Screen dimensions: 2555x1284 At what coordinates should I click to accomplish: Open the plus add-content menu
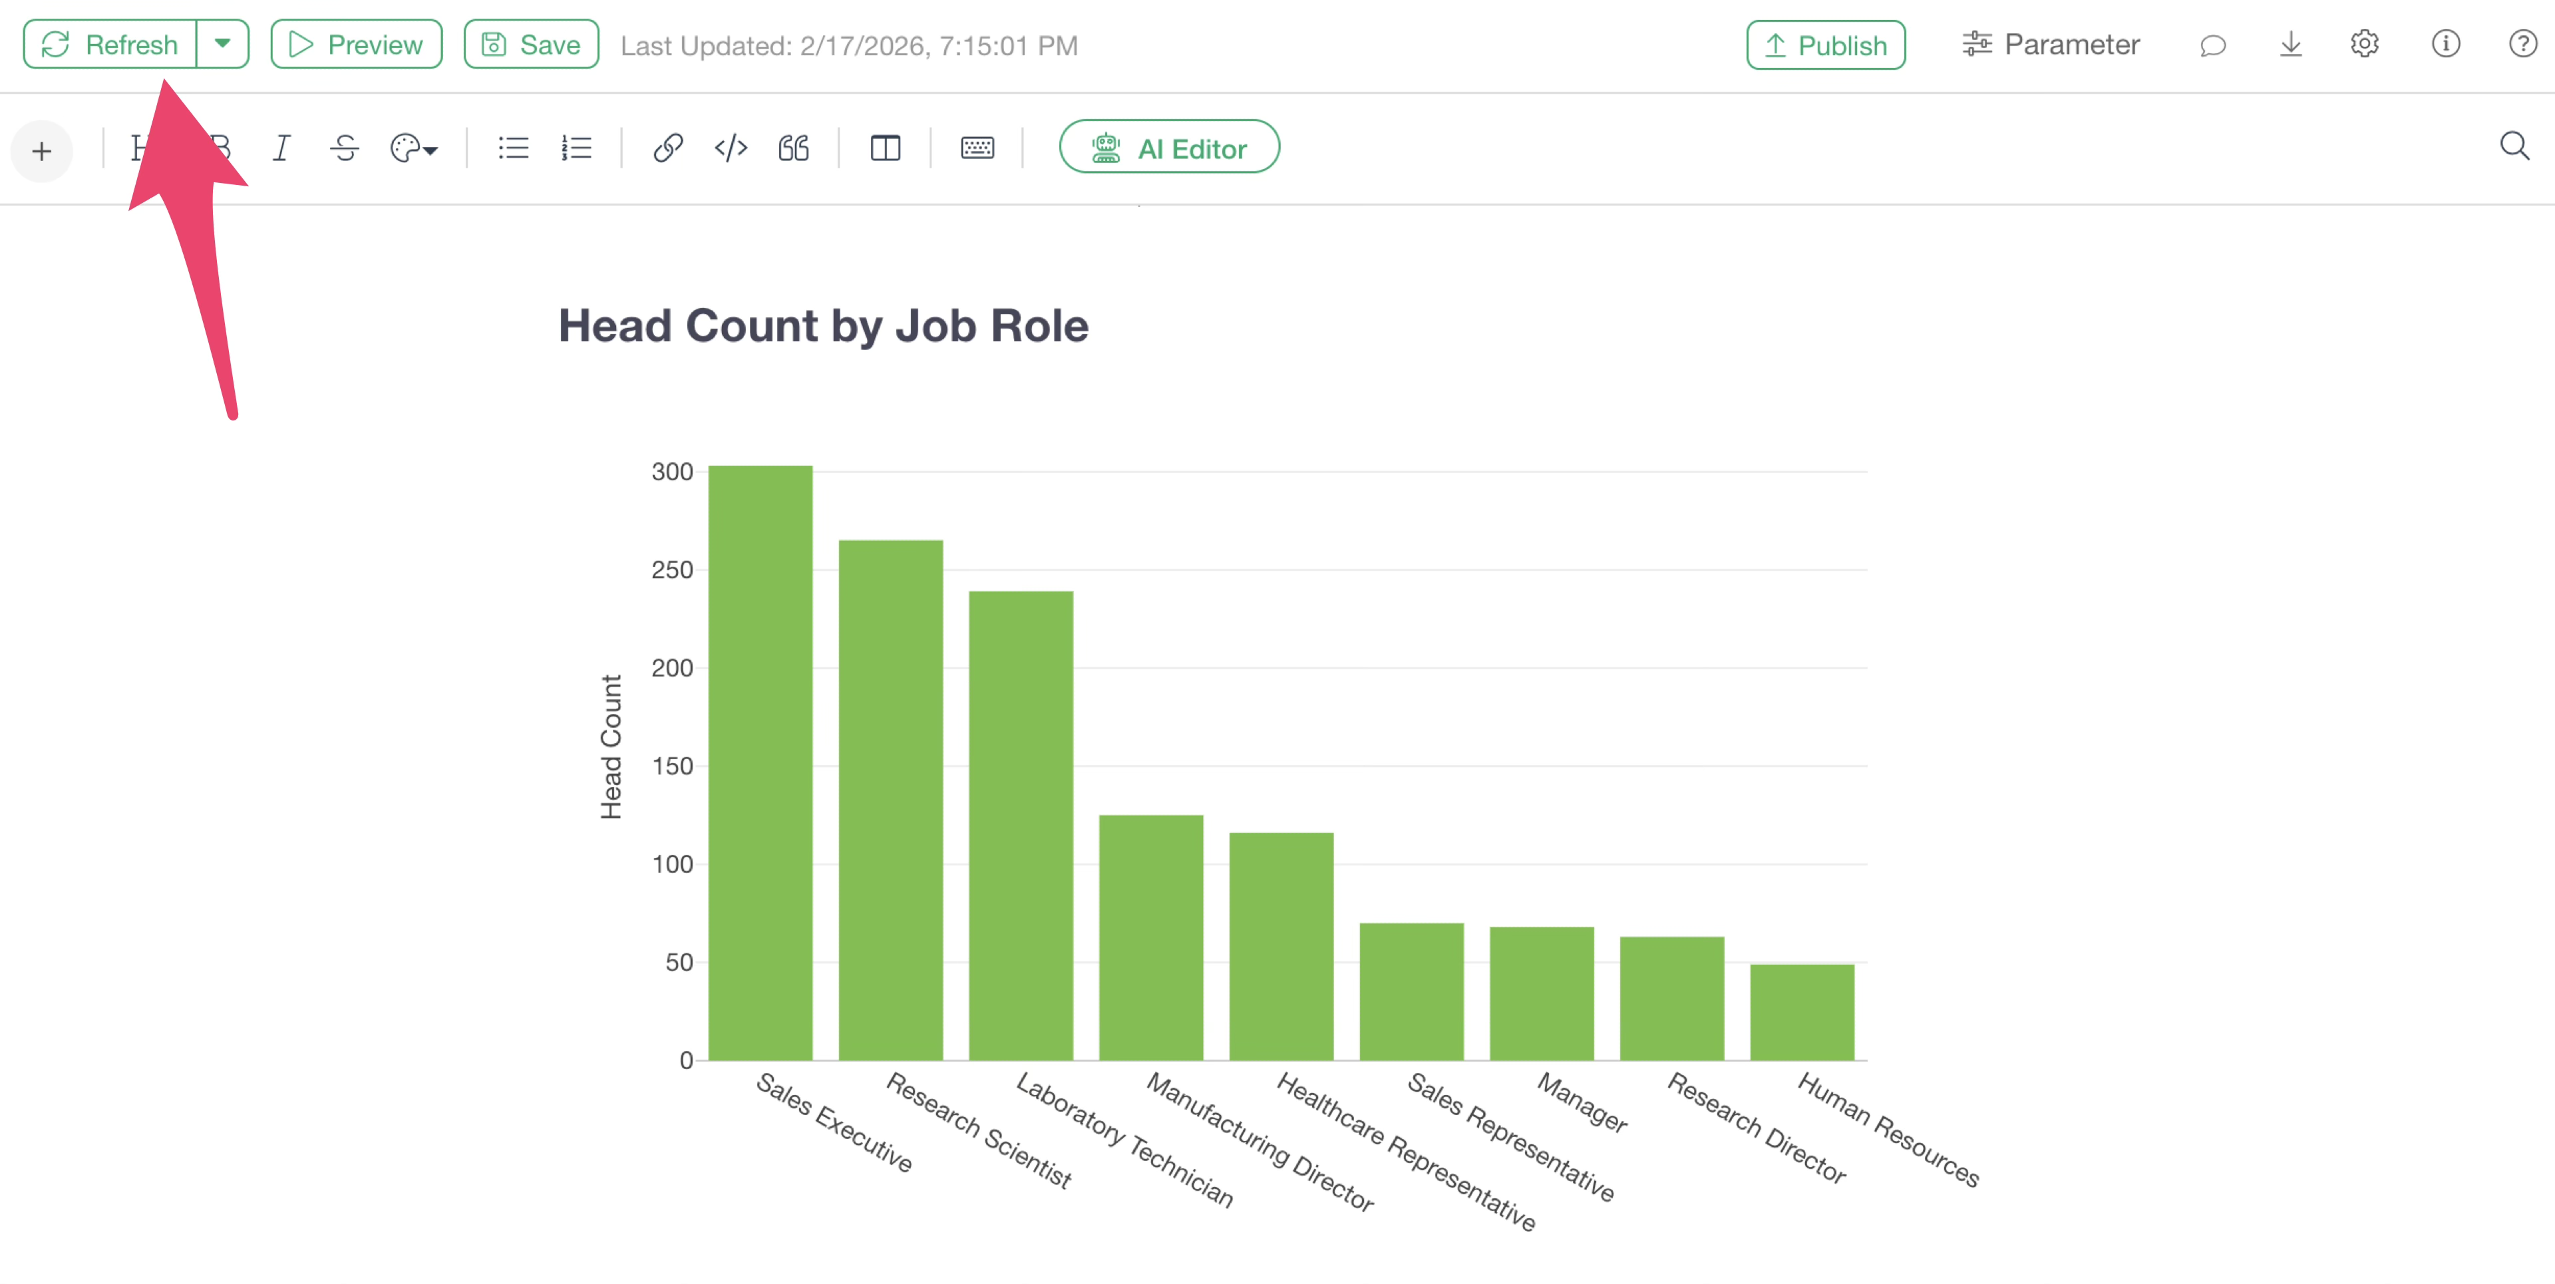[x=42, y=152]
